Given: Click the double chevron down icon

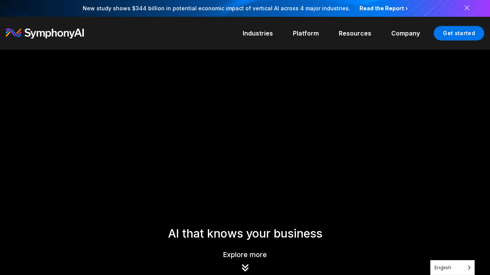Looking at the screenshot, I should 245,268.
